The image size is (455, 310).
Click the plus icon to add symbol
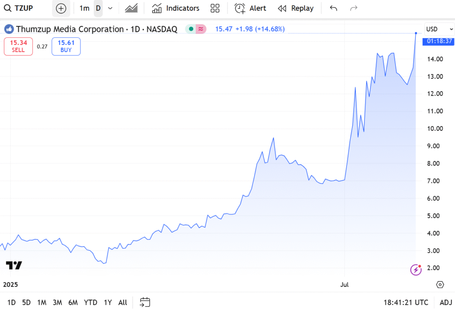[61, 8]
